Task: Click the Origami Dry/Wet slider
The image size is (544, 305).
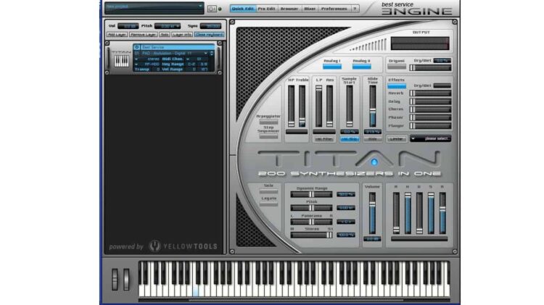Action: (430, 68)
